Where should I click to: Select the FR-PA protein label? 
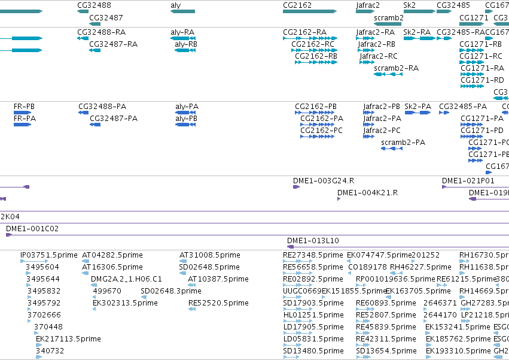point(25,119)
